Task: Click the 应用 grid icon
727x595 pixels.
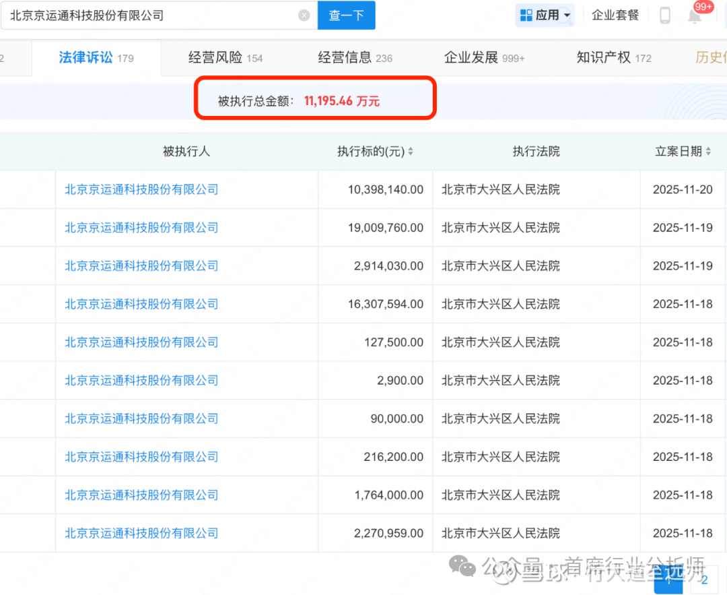Action: coord(526,15)
